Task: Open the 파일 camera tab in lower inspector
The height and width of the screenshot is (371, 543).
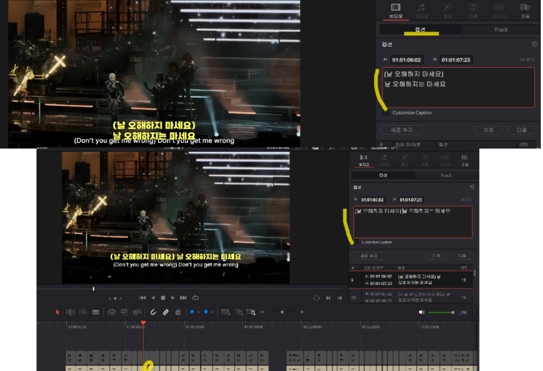Action: (465, 161)
